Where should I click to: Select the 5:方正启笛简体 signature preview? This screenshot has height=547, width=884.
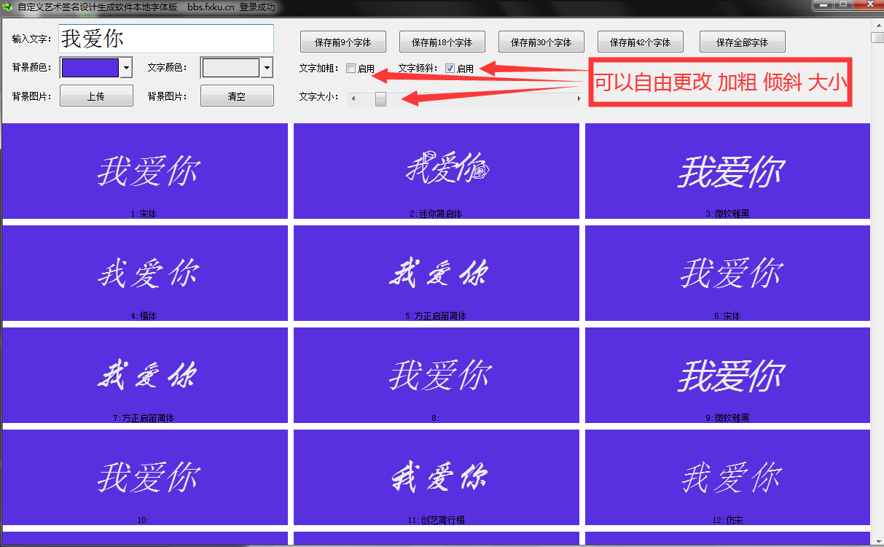tap(436, 273)
